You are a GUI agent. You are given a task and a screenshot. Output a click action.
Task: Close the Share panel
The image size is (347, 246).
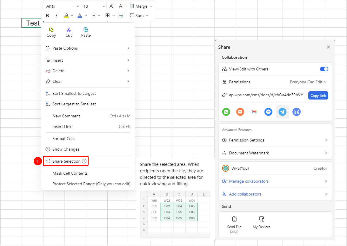[329, 47]
